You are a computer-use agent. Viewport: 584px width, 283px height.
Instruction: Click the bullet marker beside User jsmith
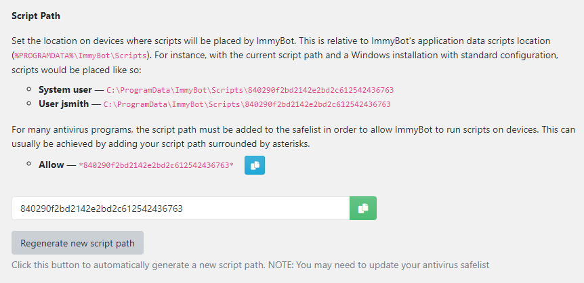[x=28, y=104]
